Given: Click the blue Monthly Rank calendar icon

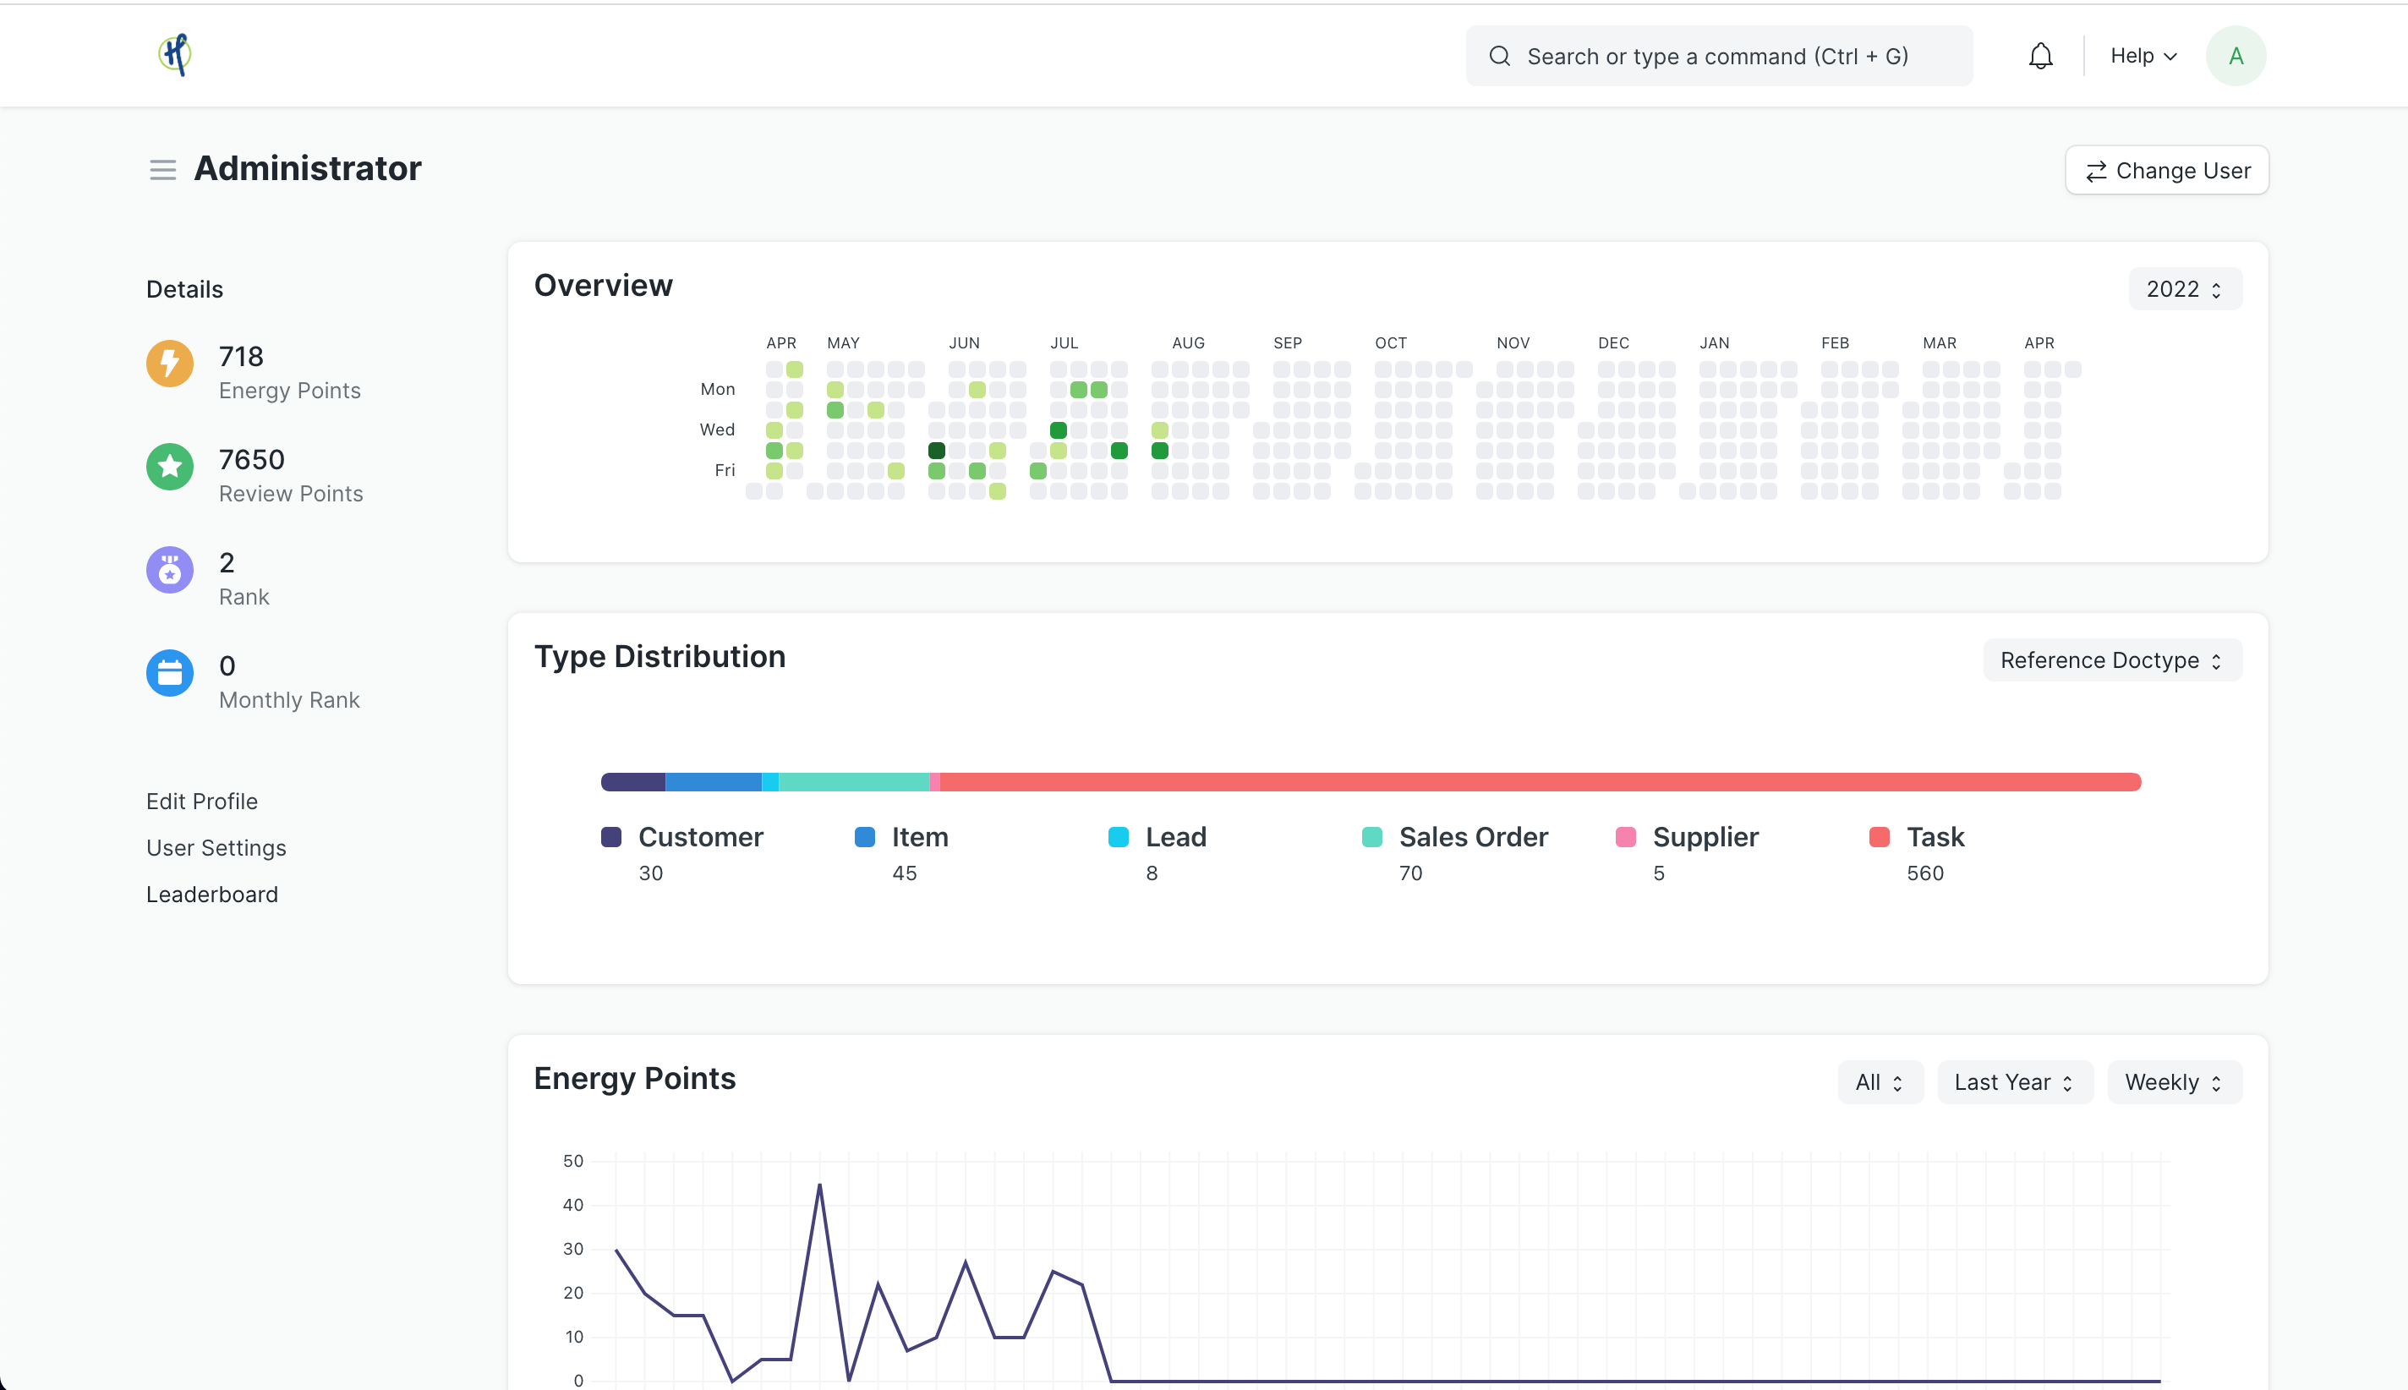Looking at the screenshot, I should (x=170, y=673).
